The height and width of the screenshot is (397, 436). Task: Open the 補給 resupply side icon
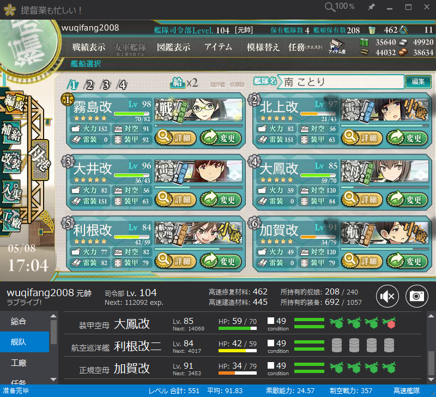(x=11, y=132)
